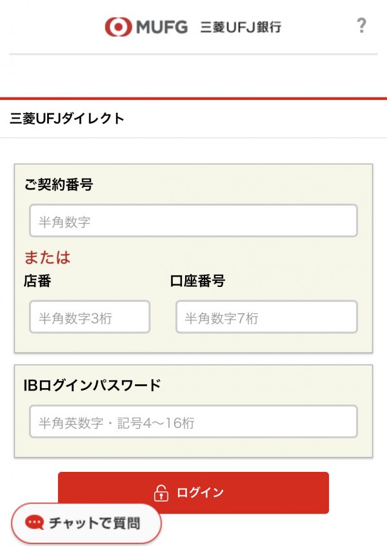The width and height of the screenshot is (387, 546).
Task: Click the red speech bubble chat icon
Action: coord(34,522)
